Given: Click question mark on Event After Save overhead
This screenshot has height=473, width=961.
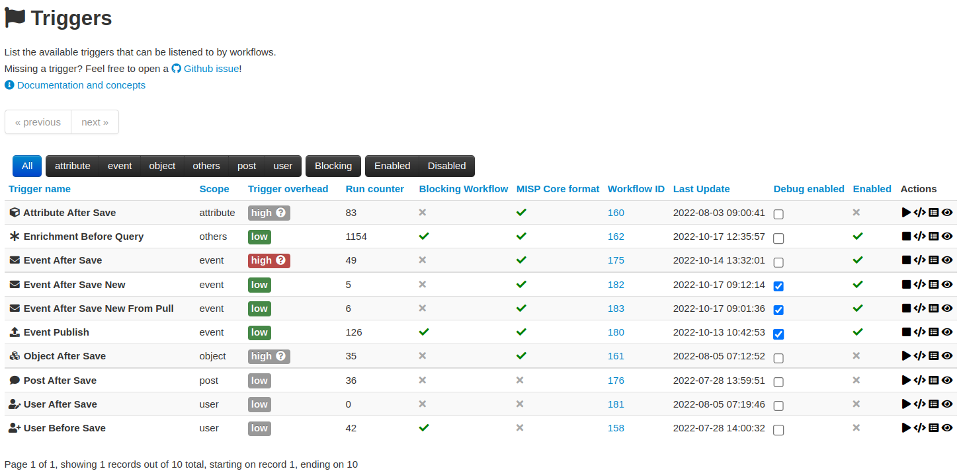Looking at the screenshot, I should tap(280, 260).
